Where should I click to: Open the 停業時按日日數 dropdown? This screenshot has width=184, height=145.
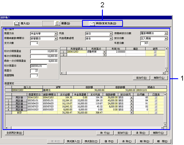pos(166,34)
